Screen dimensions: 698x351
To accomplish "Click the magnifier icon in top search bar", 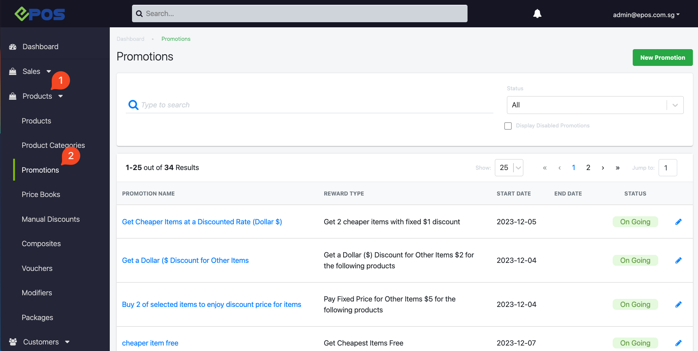I will click(139, 14).
